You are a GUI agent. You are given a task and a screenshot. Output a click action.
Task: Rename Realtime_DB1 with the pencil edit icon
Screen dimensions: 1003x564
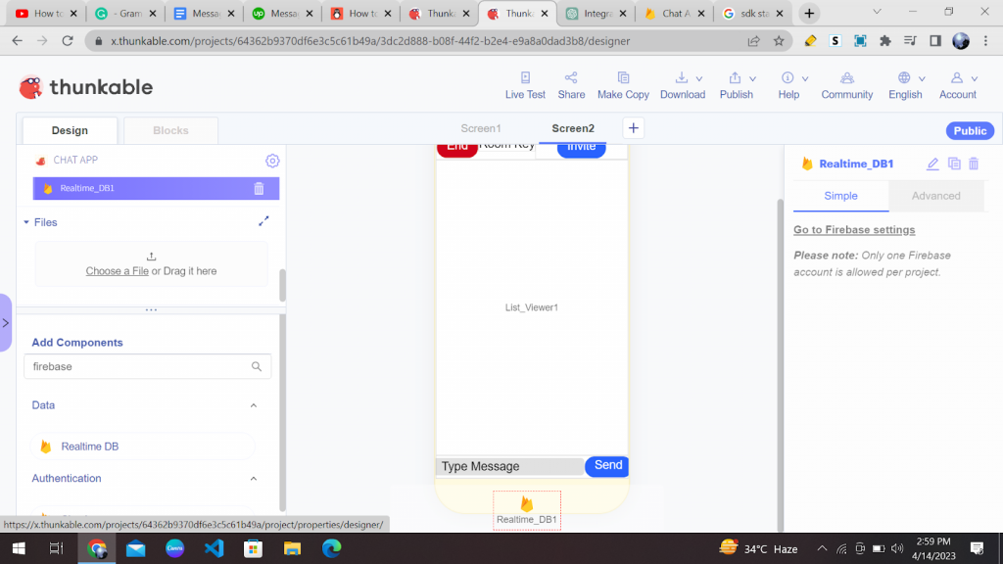(932, 164)
